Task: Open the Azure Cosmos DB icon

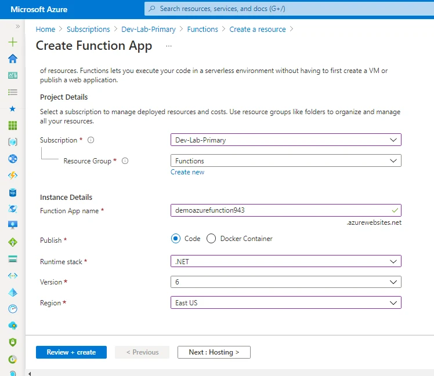Action: click(x=13, y=209)
